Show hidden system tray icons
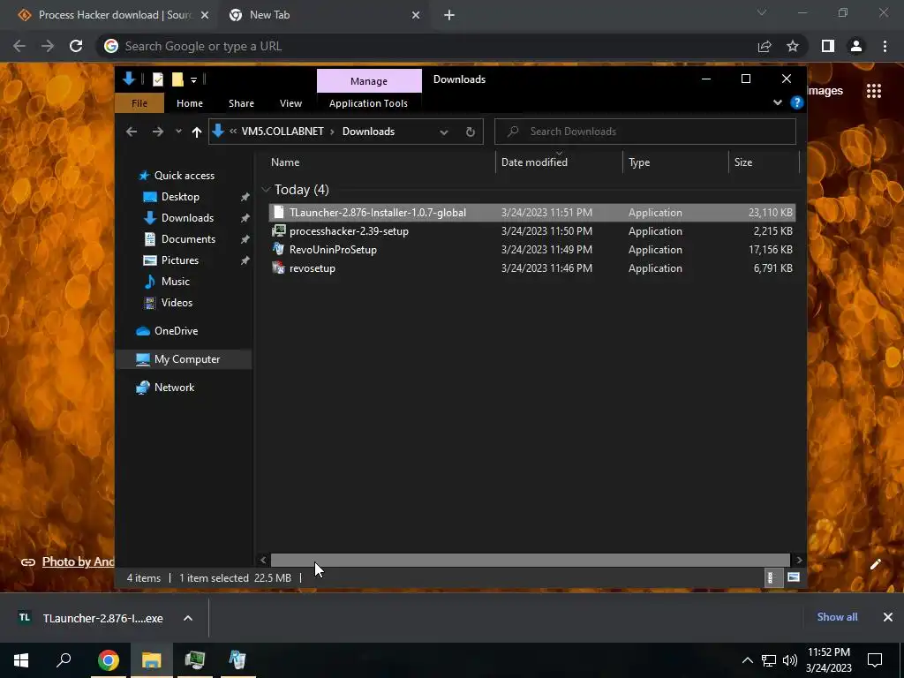The height and width of the screenshot is (678, 904). pos(747,660)
